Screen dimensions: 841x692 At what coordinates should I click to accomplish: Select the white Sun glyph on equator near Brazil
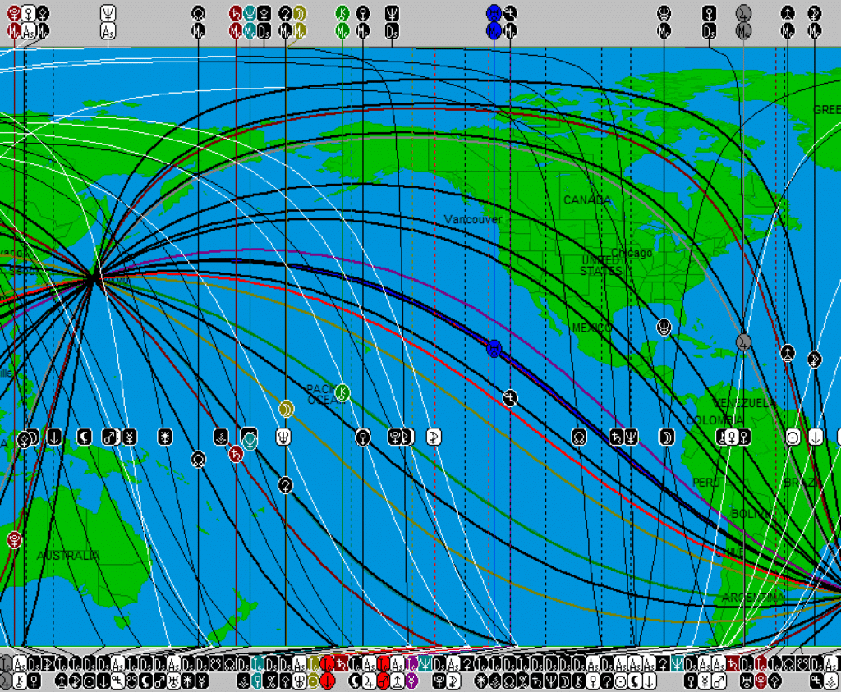click(x=793, y=437)
